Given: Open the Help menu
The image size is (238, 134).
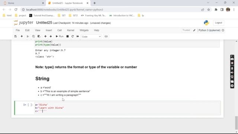Looking at the screenshot, I should (x=96, y=30).
